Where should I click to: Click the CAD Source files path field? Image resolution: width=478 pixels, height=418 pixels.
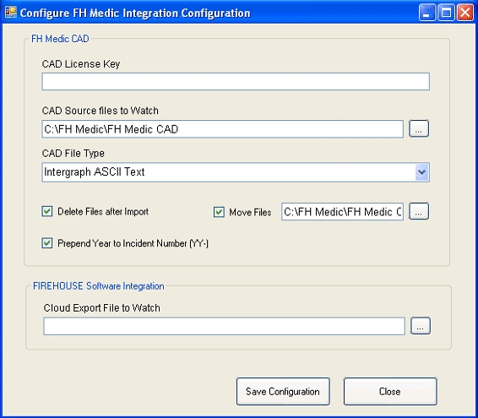(223, 129)
